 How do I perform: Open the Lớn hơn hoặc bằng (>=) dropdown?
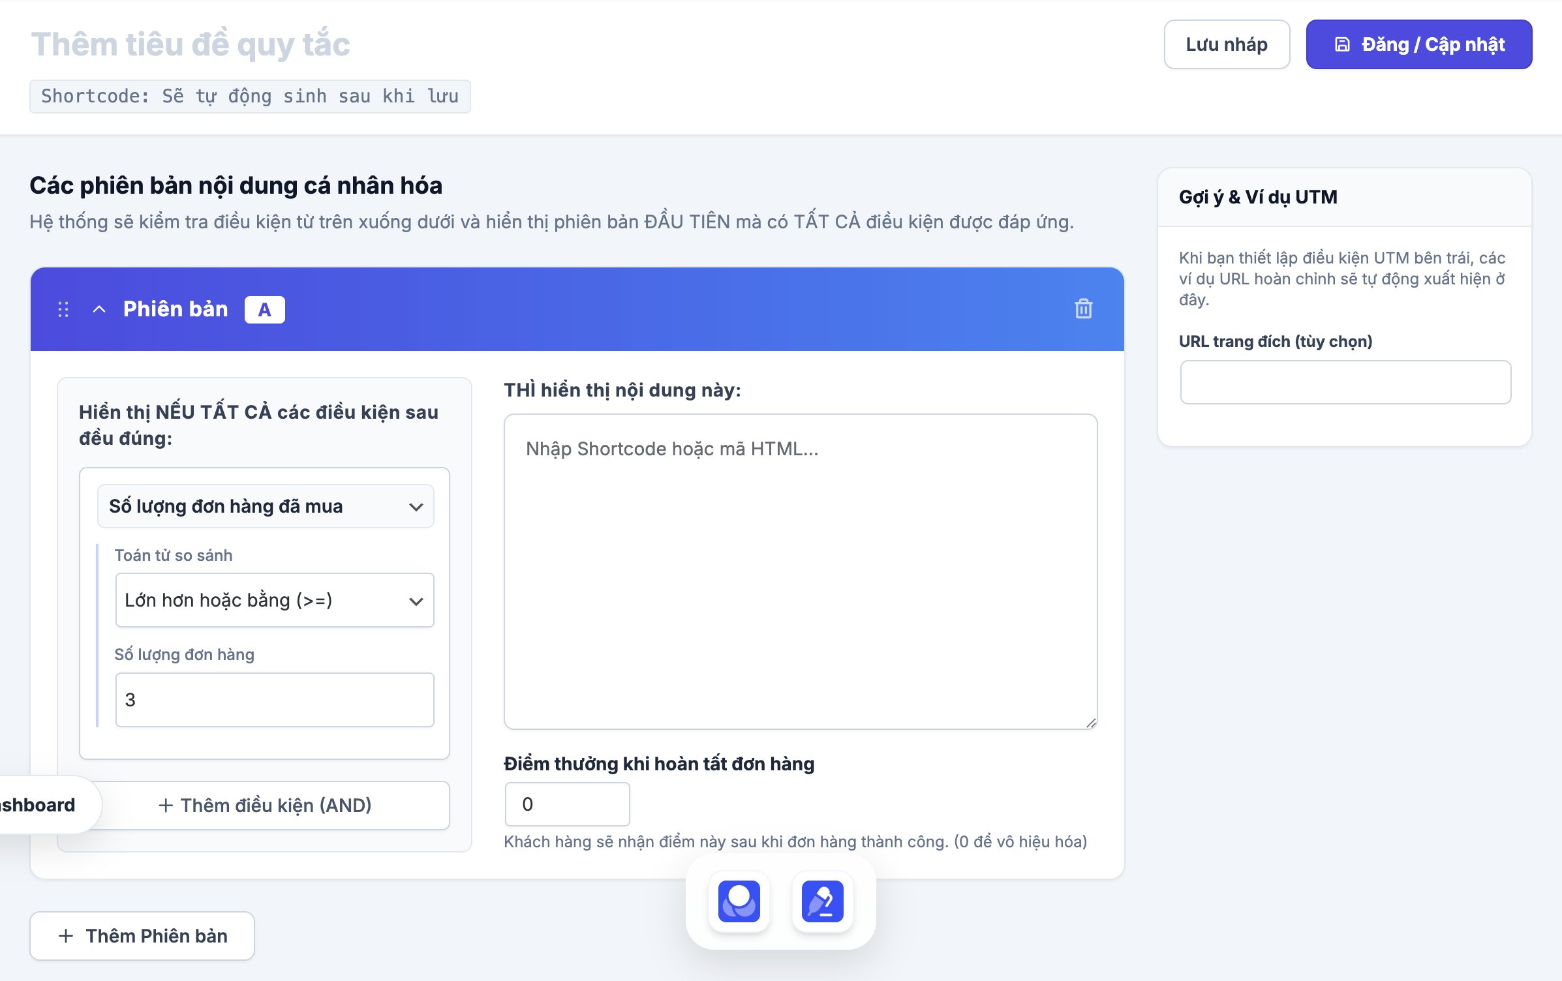[275, 600]
